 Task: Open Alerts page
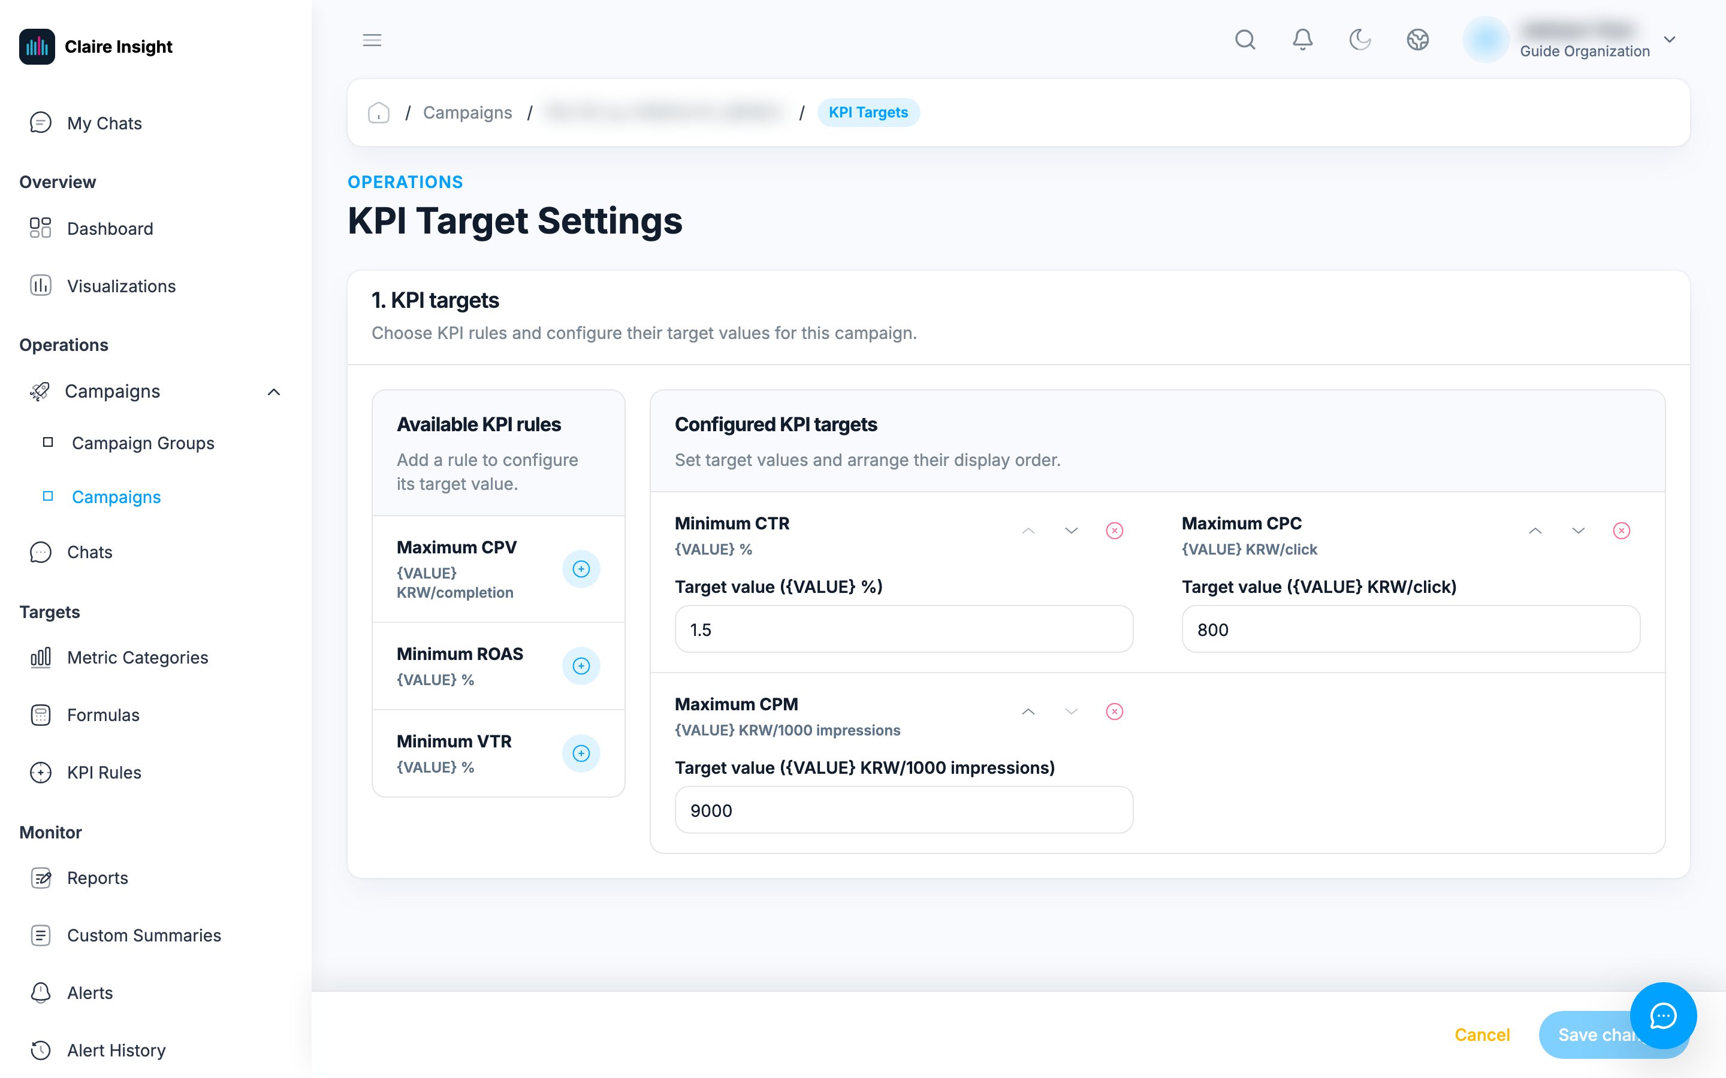pyautogui.click(x=71, y=993)
